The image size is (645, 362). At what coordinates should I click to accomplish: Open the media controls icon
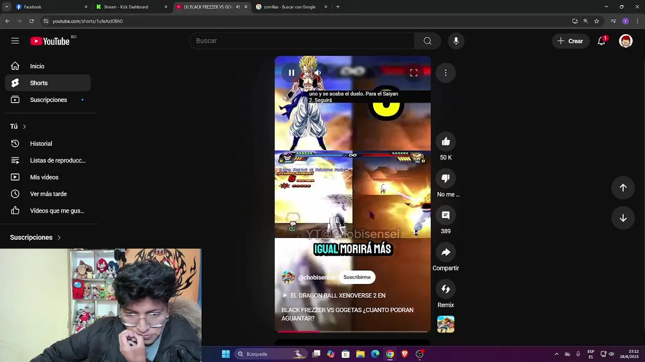coord(613,21)
